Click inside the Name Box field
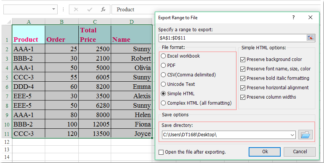This screenshot has height=163, width=324. click(x=27, y=9)
